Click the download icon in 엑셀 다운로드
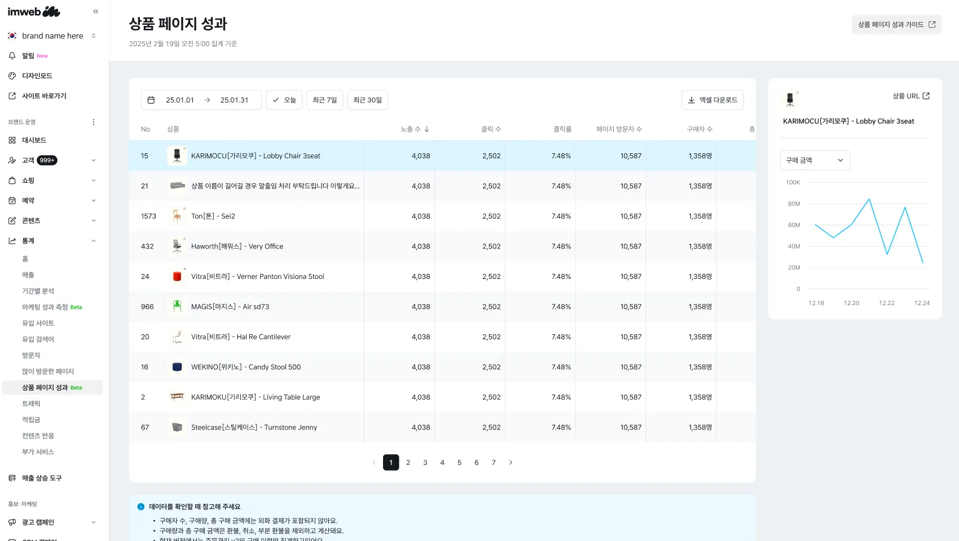Screen dimensions: 959x541 [691, 100]
